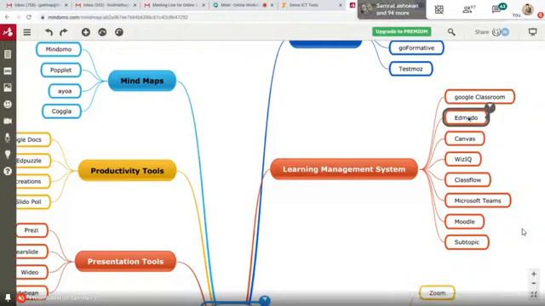Select the goFormative node
This screenshot has height=306, width=545.
(416, 48)
